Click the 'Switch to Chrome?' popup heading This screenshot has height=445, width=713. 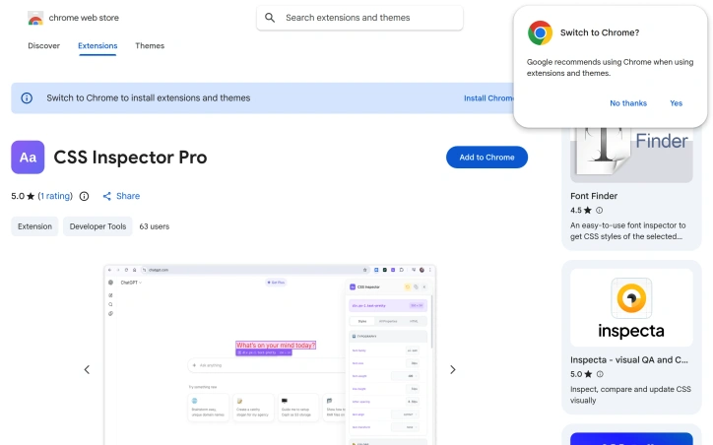point(600,32)
